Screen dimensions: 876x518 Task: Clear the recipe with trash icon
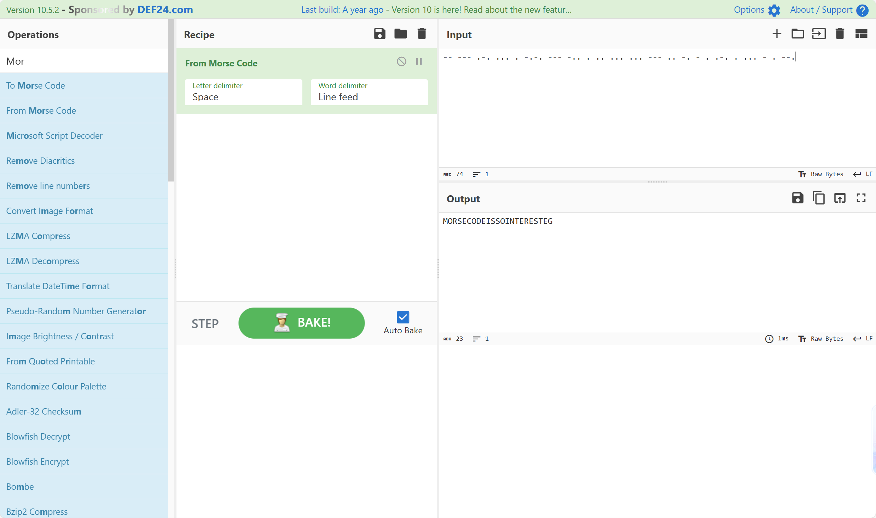point(422,34)
